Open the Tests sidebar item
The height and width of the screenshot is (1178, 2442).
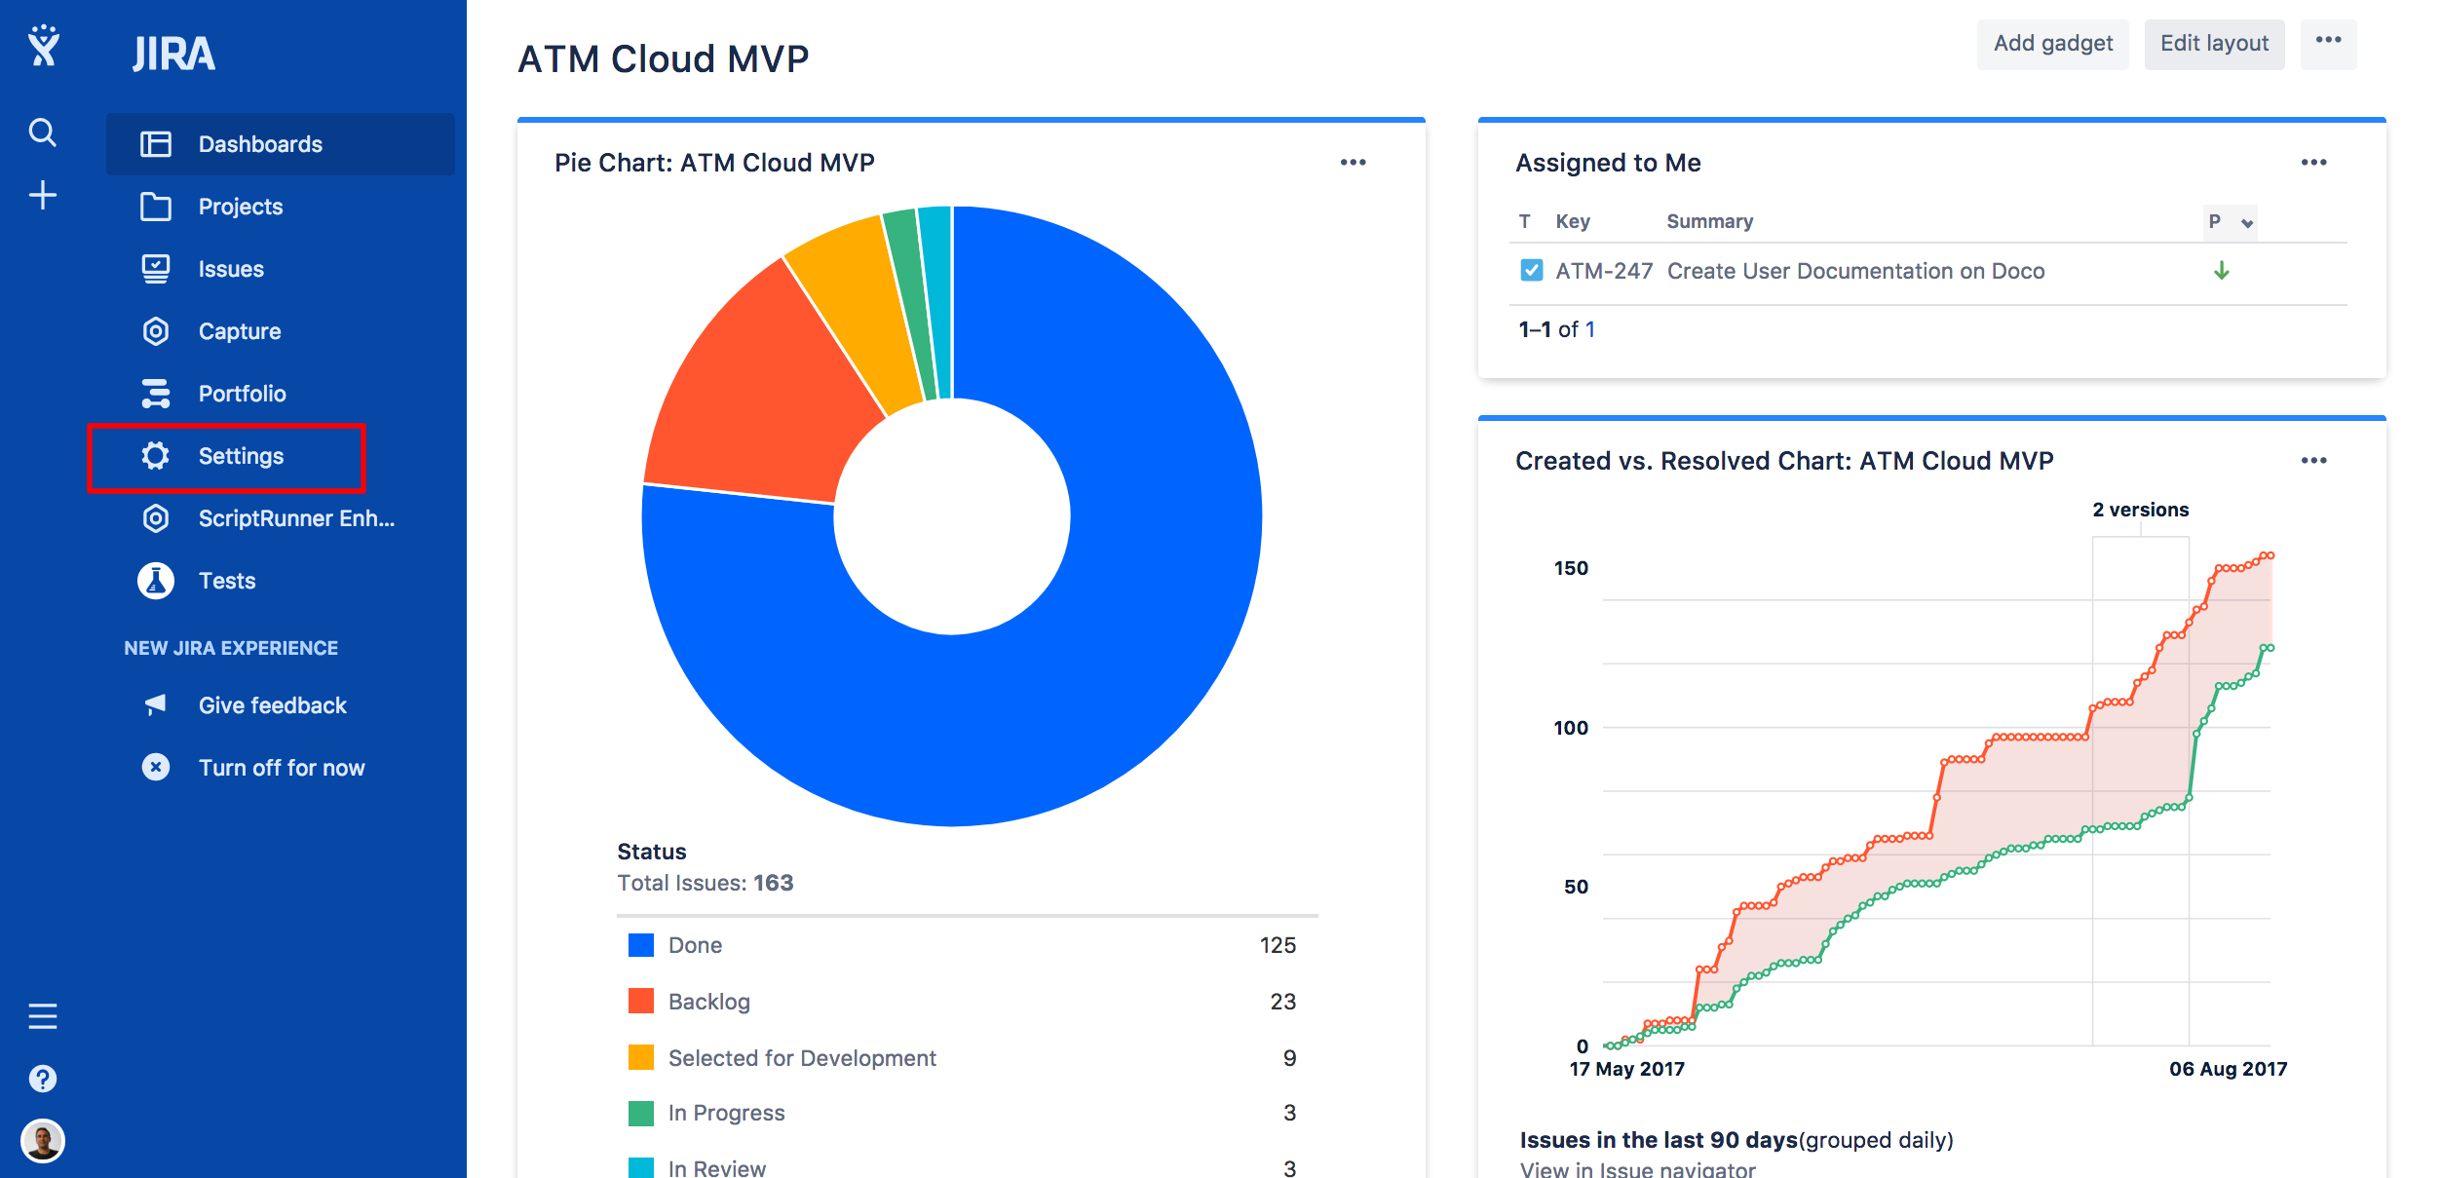pos(281,581)
